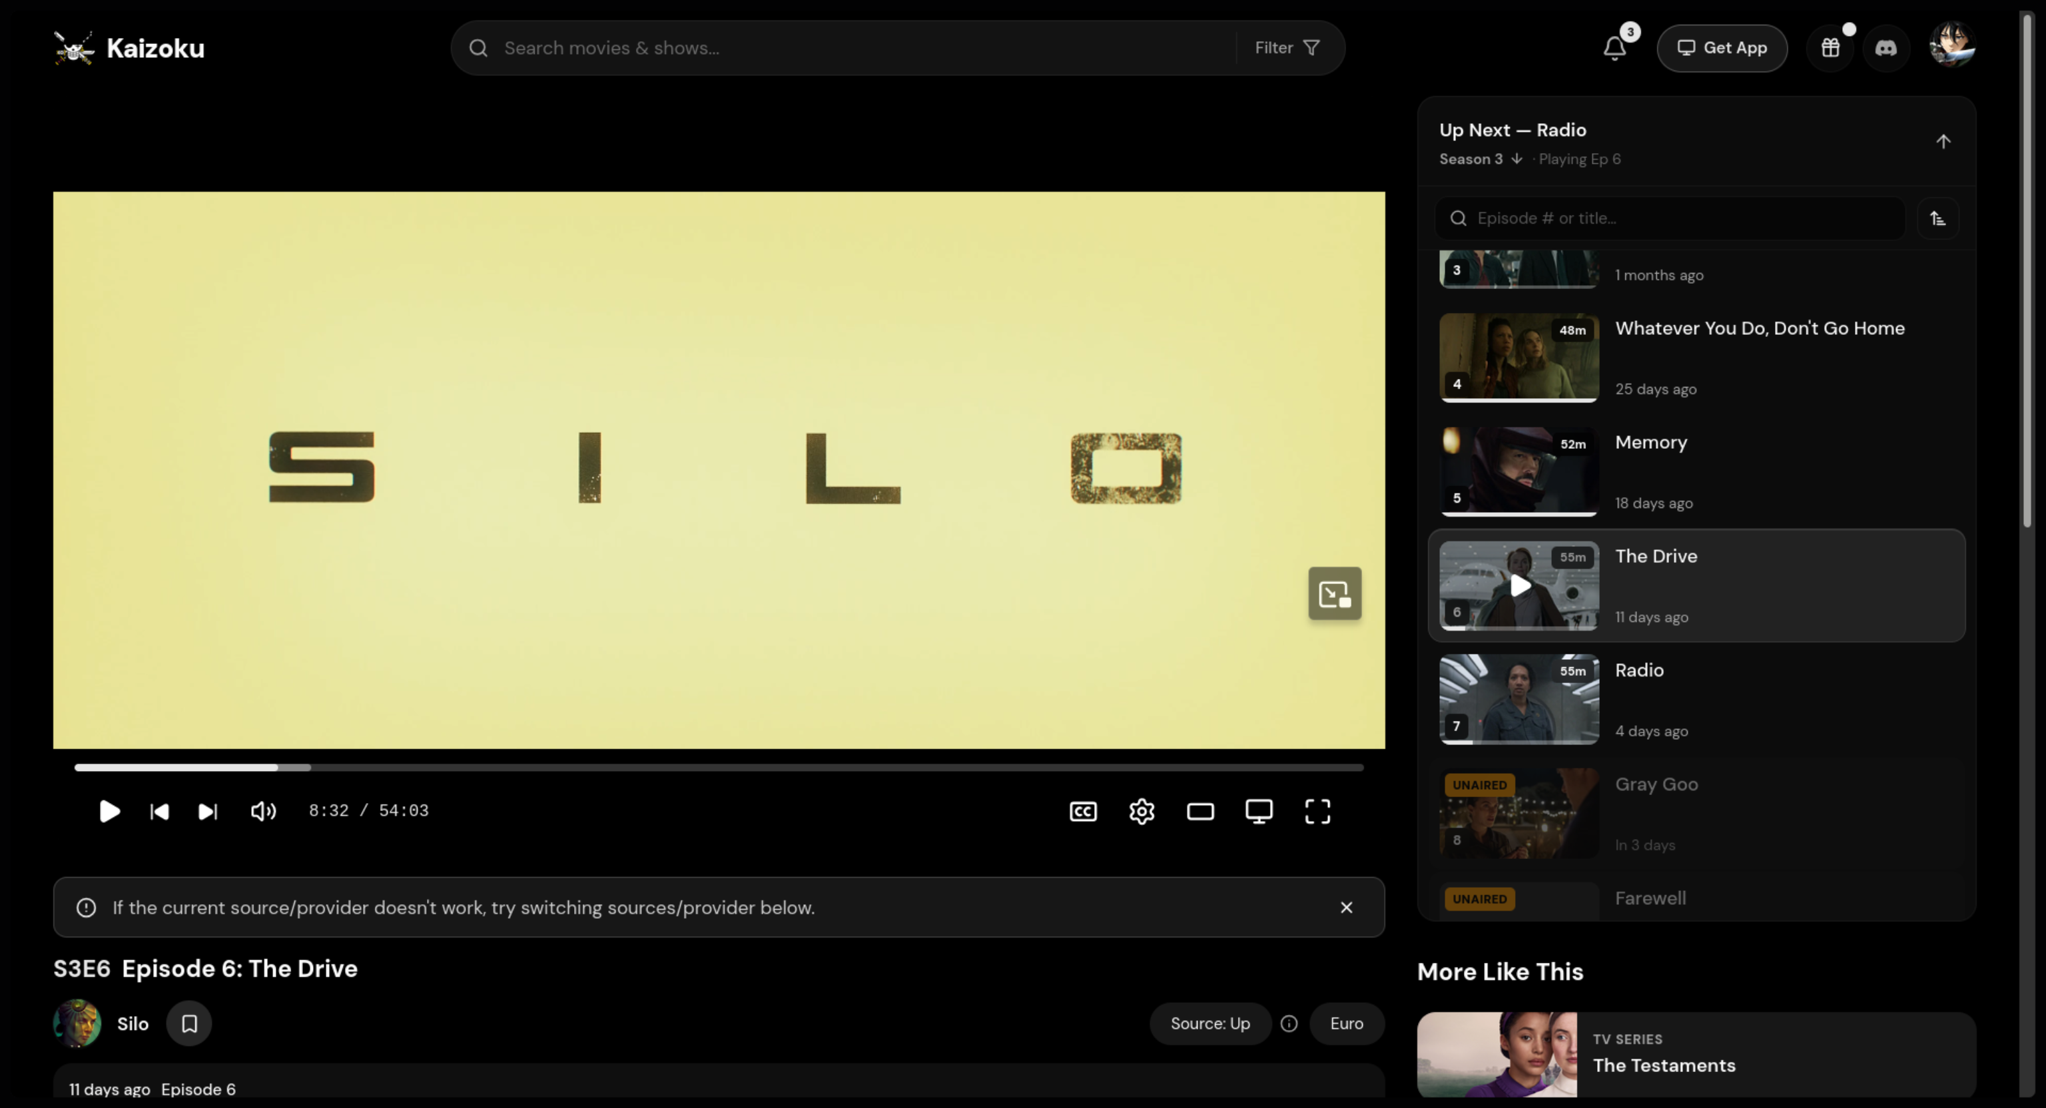Viewport: 2046px width, 1108px height.
Task: Open the Silo show avatar
Action: (x=77, y=1023)
